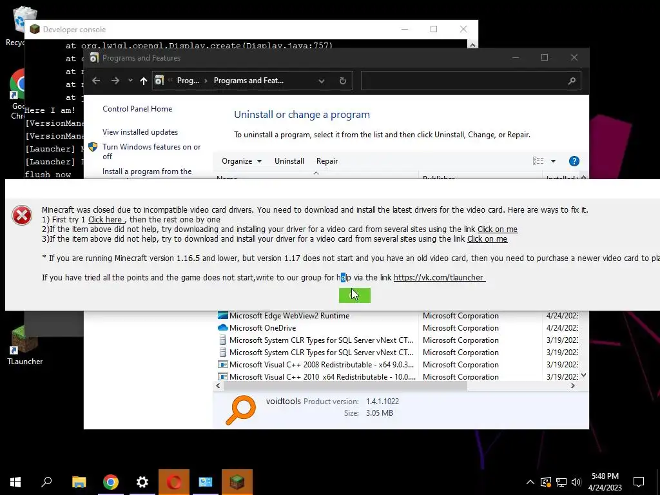
Task: Expand the address bar history dropdown
Action: (x=322, y=81)
